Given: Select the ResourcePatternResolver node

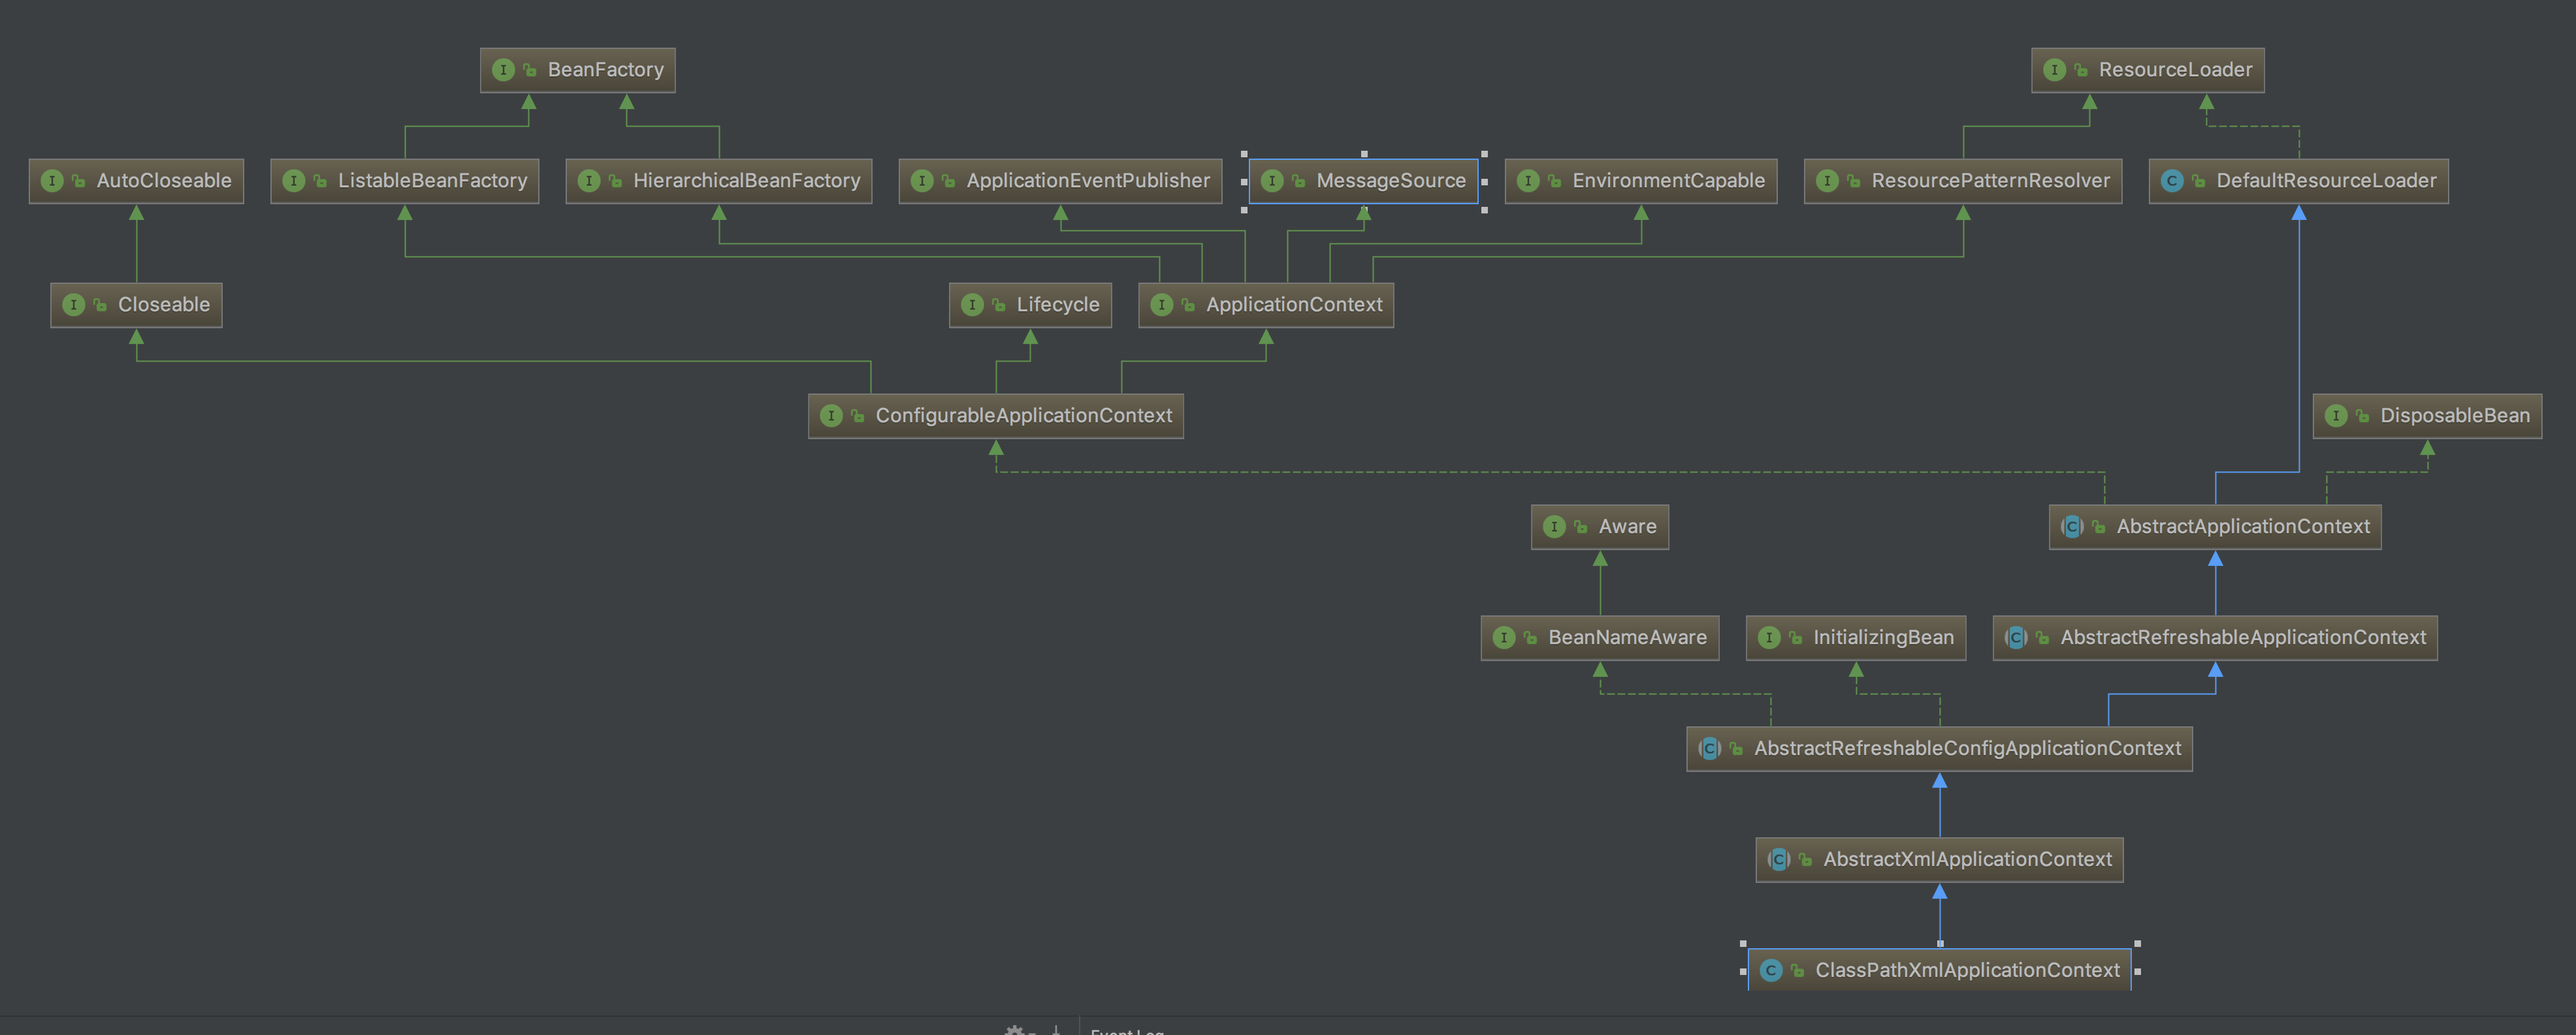Looking at the screenshot, I should pyautogui.click(x=1963, y=181).
